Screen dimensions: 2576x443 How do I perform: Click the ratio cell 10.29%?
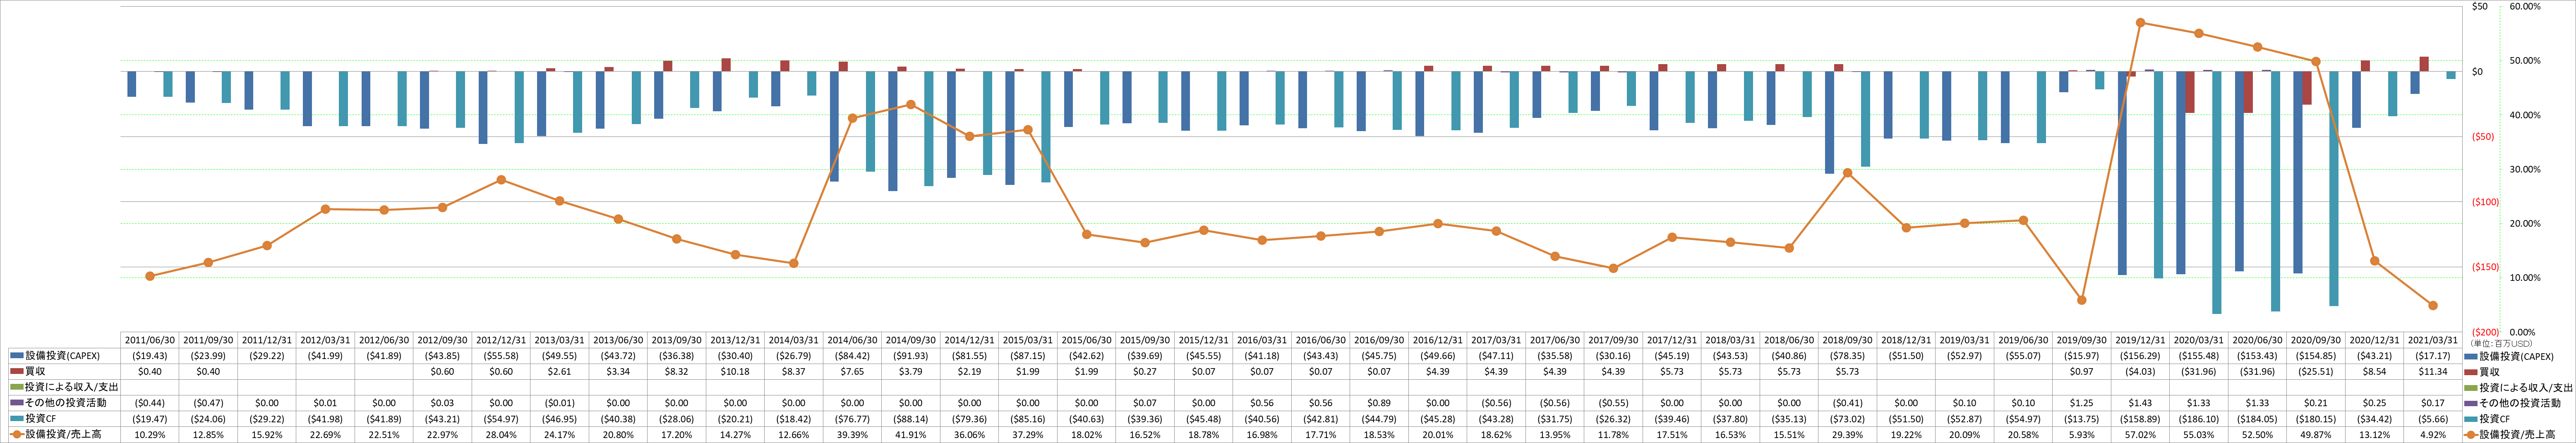tap(150, 435)
